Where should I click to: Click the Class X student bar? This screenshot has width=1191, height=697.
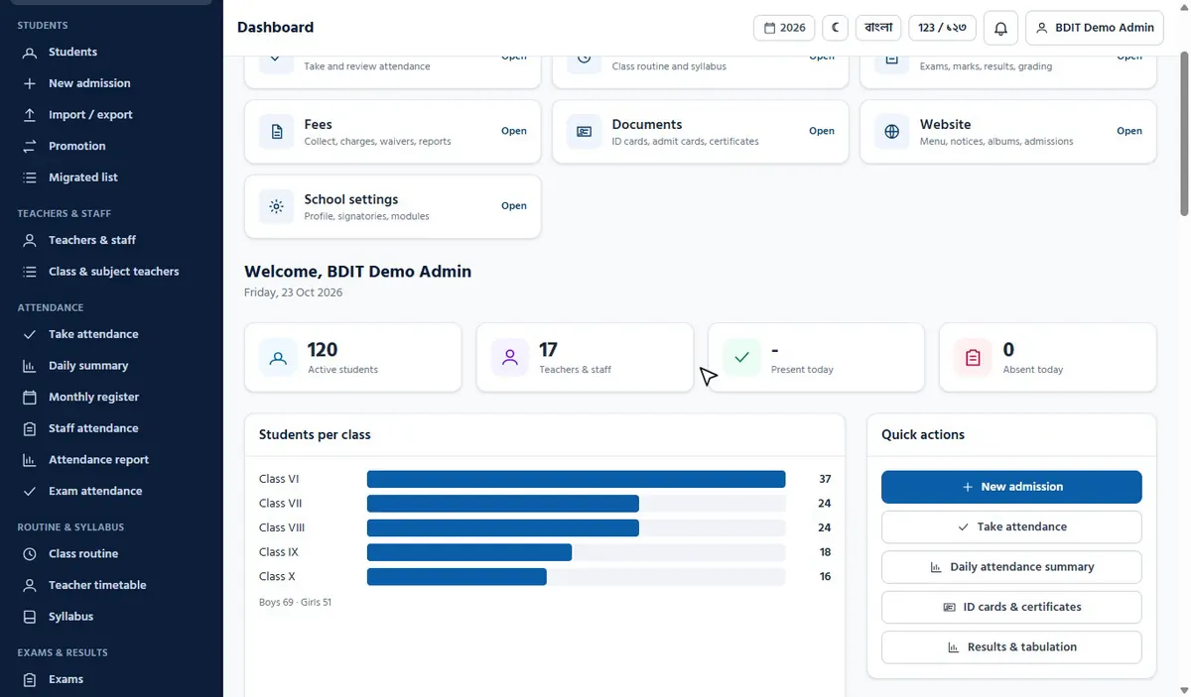click(457, 576)
